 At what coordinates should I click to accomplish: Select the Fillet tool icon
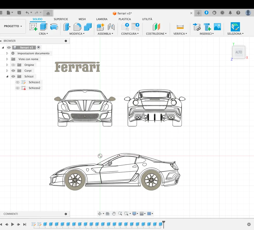click(x=77, y=27)
